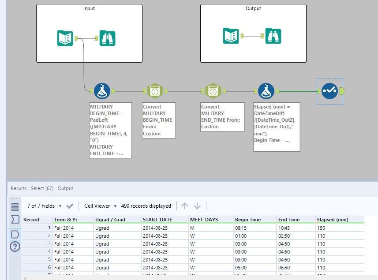This screenshot has height=280, width=378.
Task: Show the metadata view in Results sidebar
Action: [x=15, y=220]
